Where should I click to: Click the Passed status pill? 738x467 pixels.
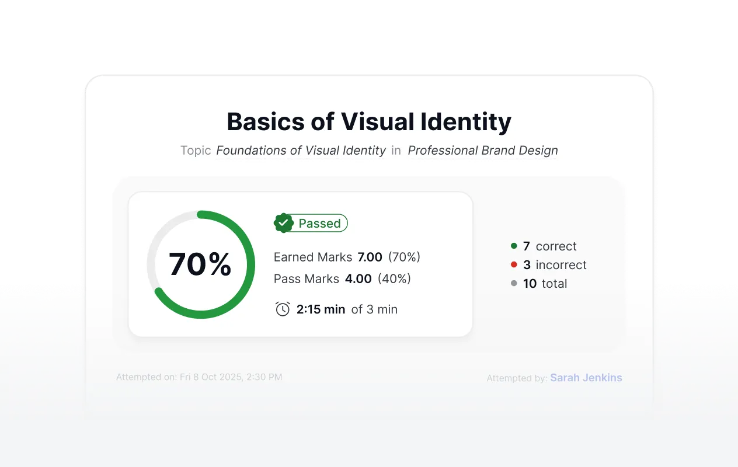[311, 223]
